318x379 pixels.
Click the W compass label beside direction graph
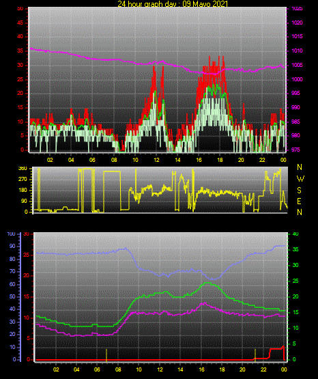300,179
